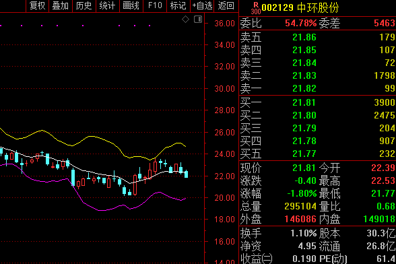The image size is (396, 264).
Task: Open the 统计 statistics tool
Action: 107,6
